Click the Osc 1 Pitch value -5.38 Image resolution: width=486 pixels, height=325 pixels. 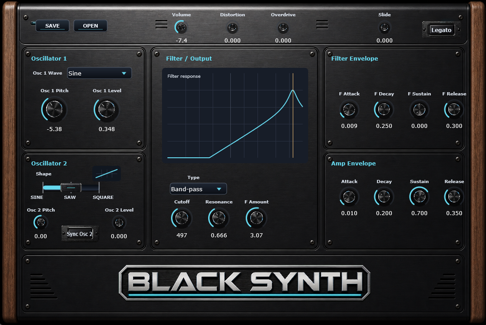pyautogui.click(x=54, y=129)
